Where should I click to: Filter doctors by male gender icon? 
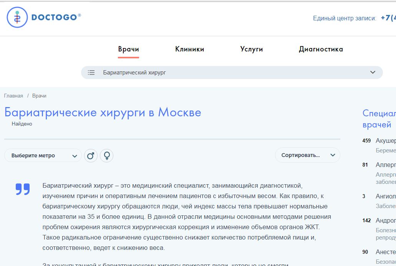pos(91,155)
